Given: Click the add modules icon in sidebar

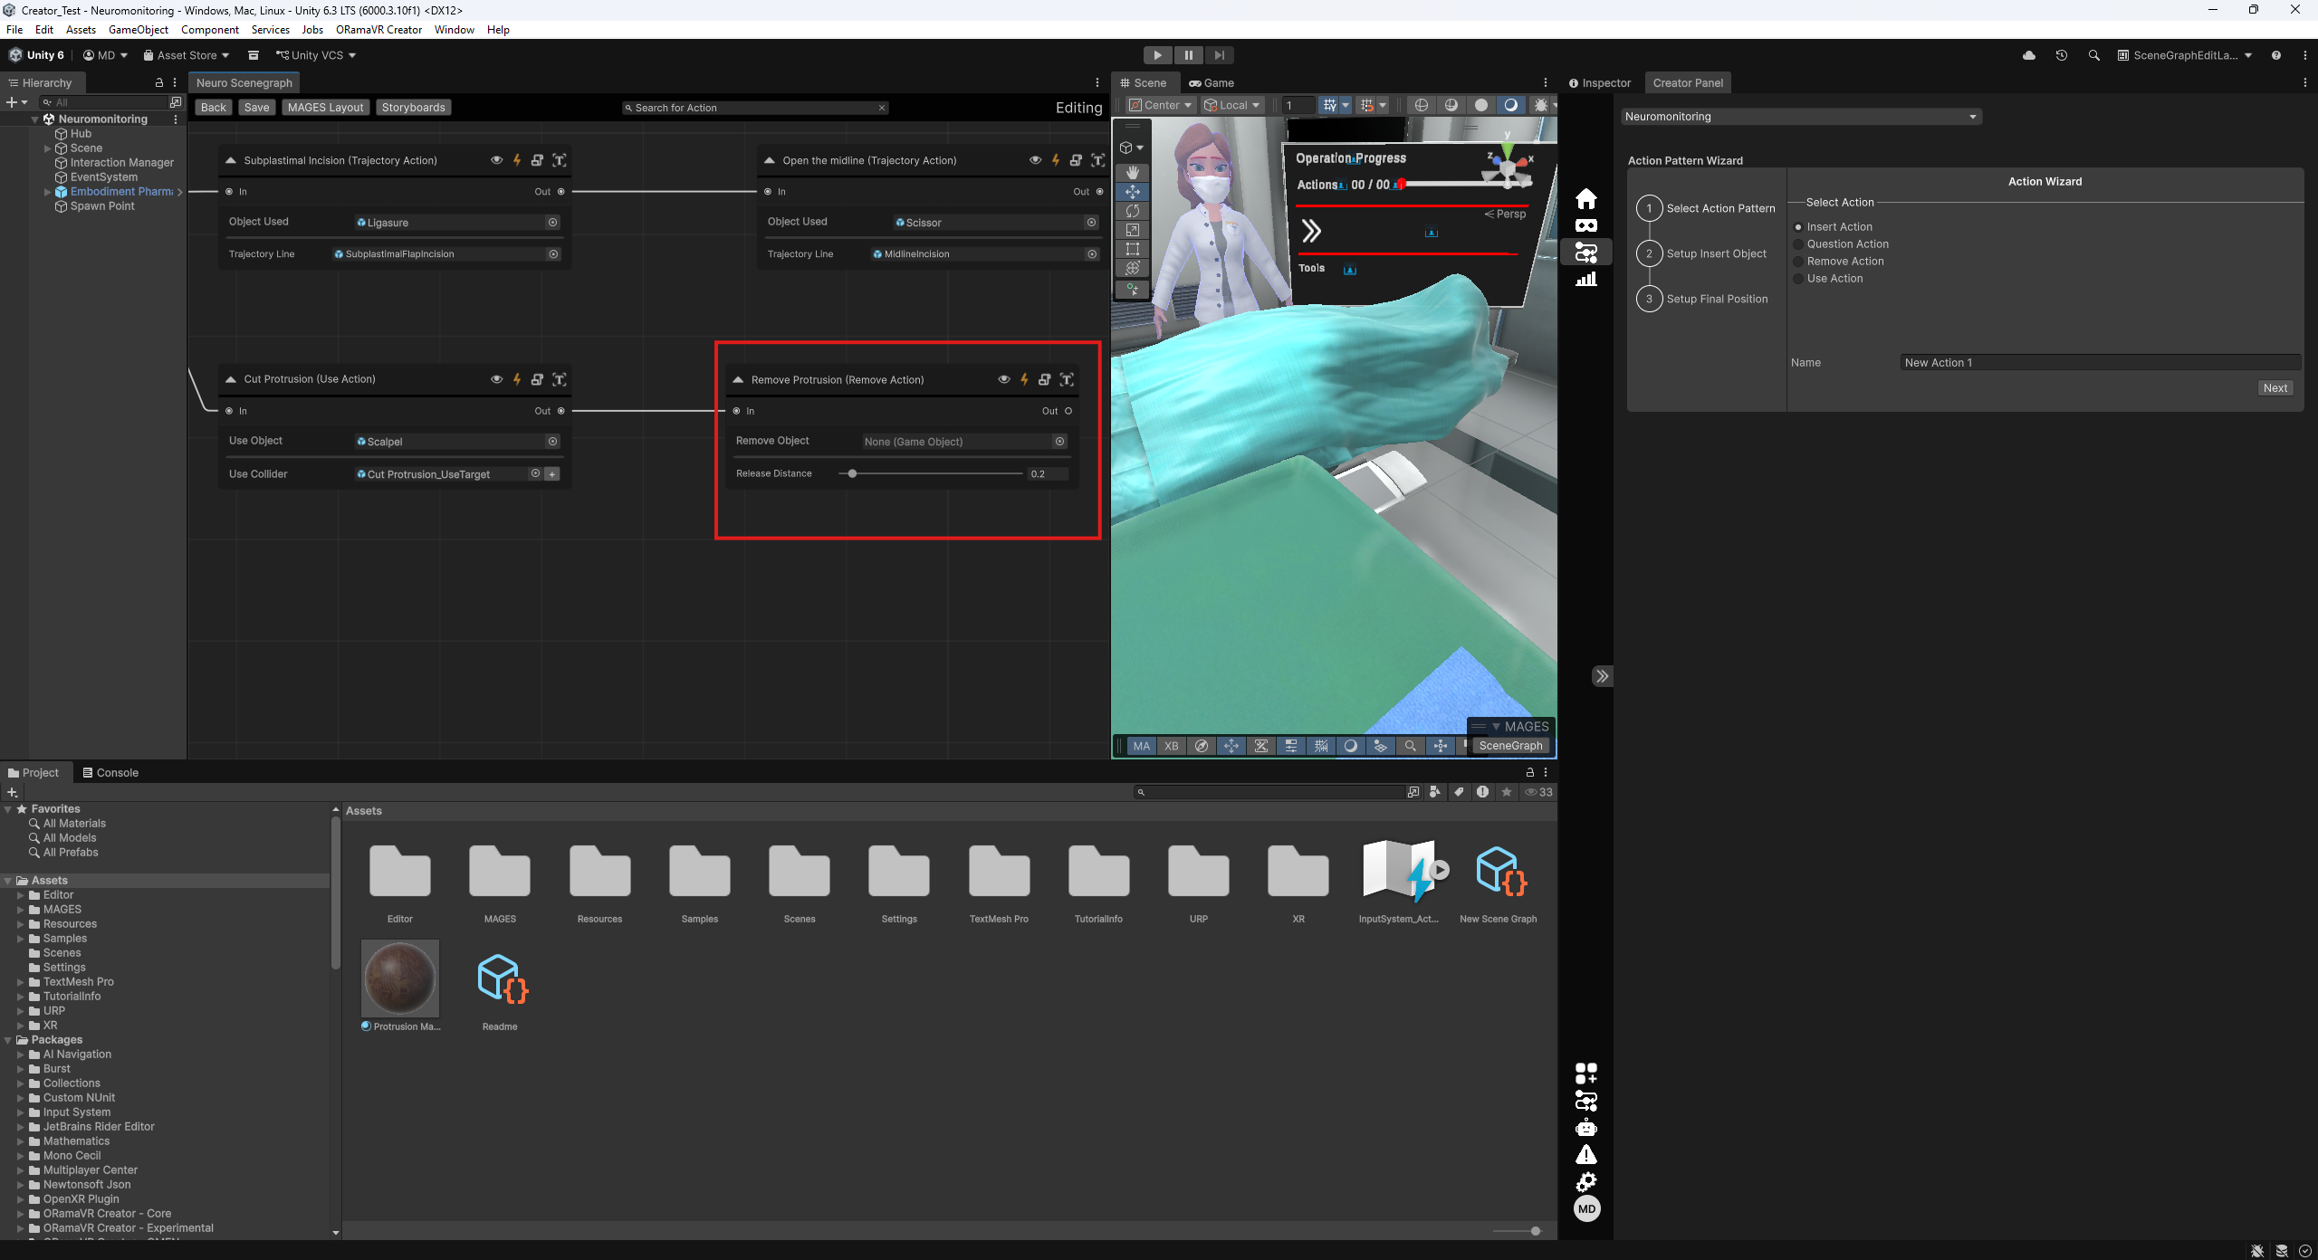Looking at the screenshot, I should pos(1586,1074).
